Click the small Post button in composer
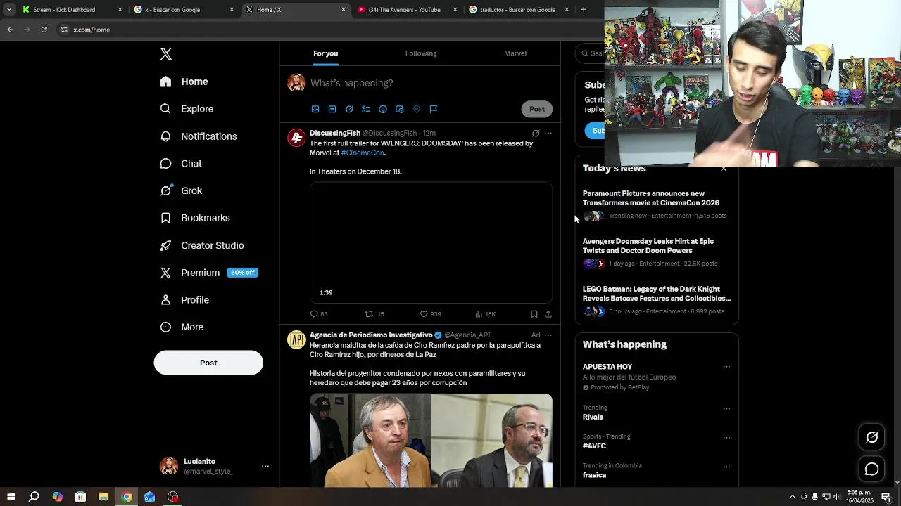 pos(537,109)
